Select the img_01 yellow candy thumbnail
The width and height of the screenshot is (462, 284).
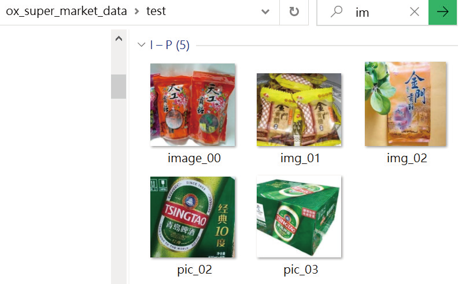tap(299, 110)
